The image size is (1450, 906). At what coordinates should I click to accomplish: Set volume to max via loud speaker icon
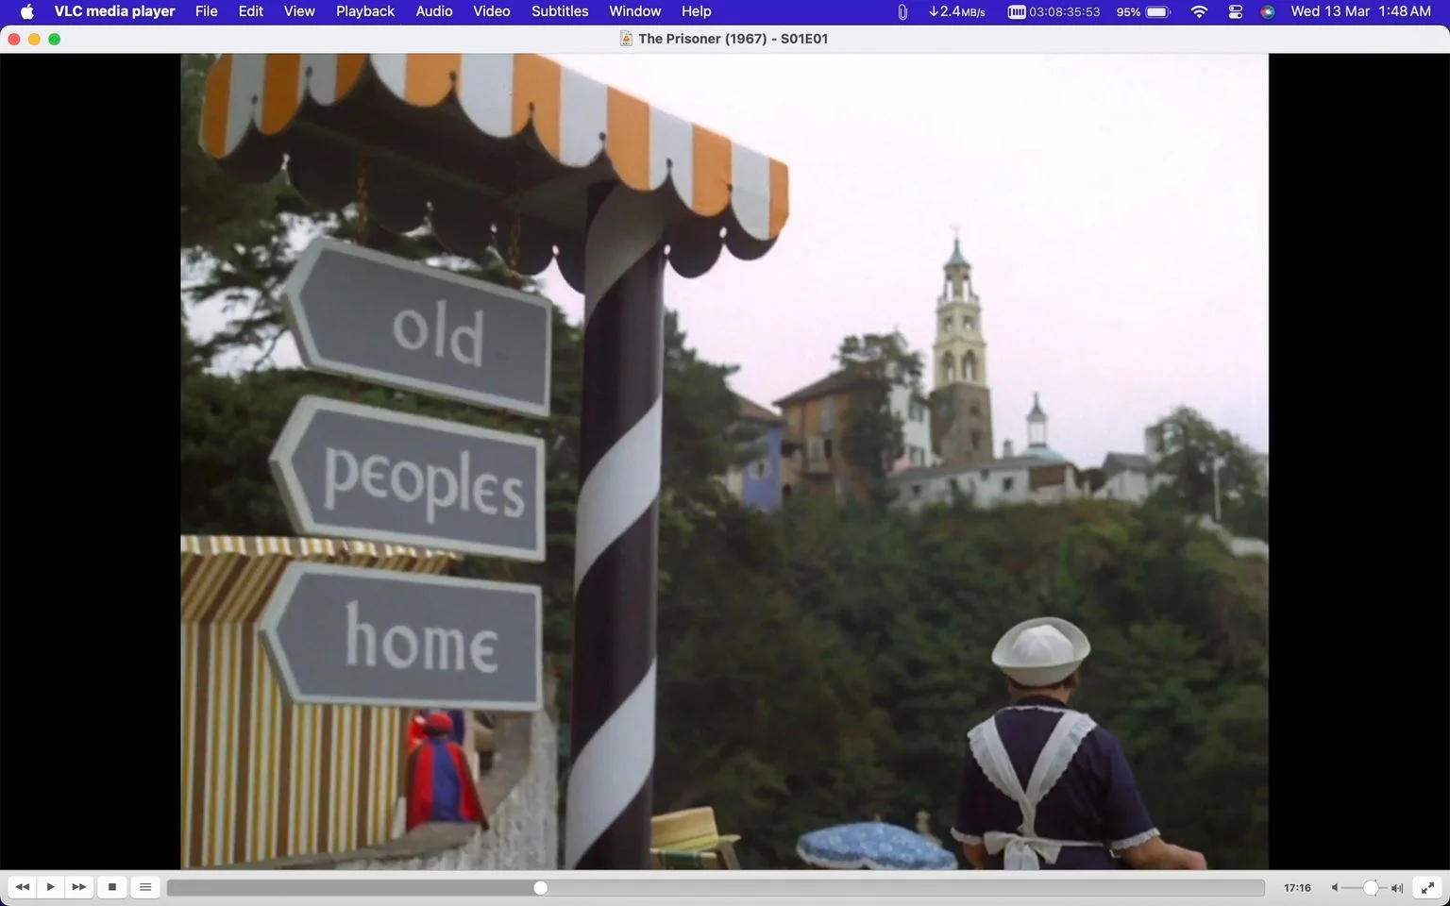(1397, 888)
